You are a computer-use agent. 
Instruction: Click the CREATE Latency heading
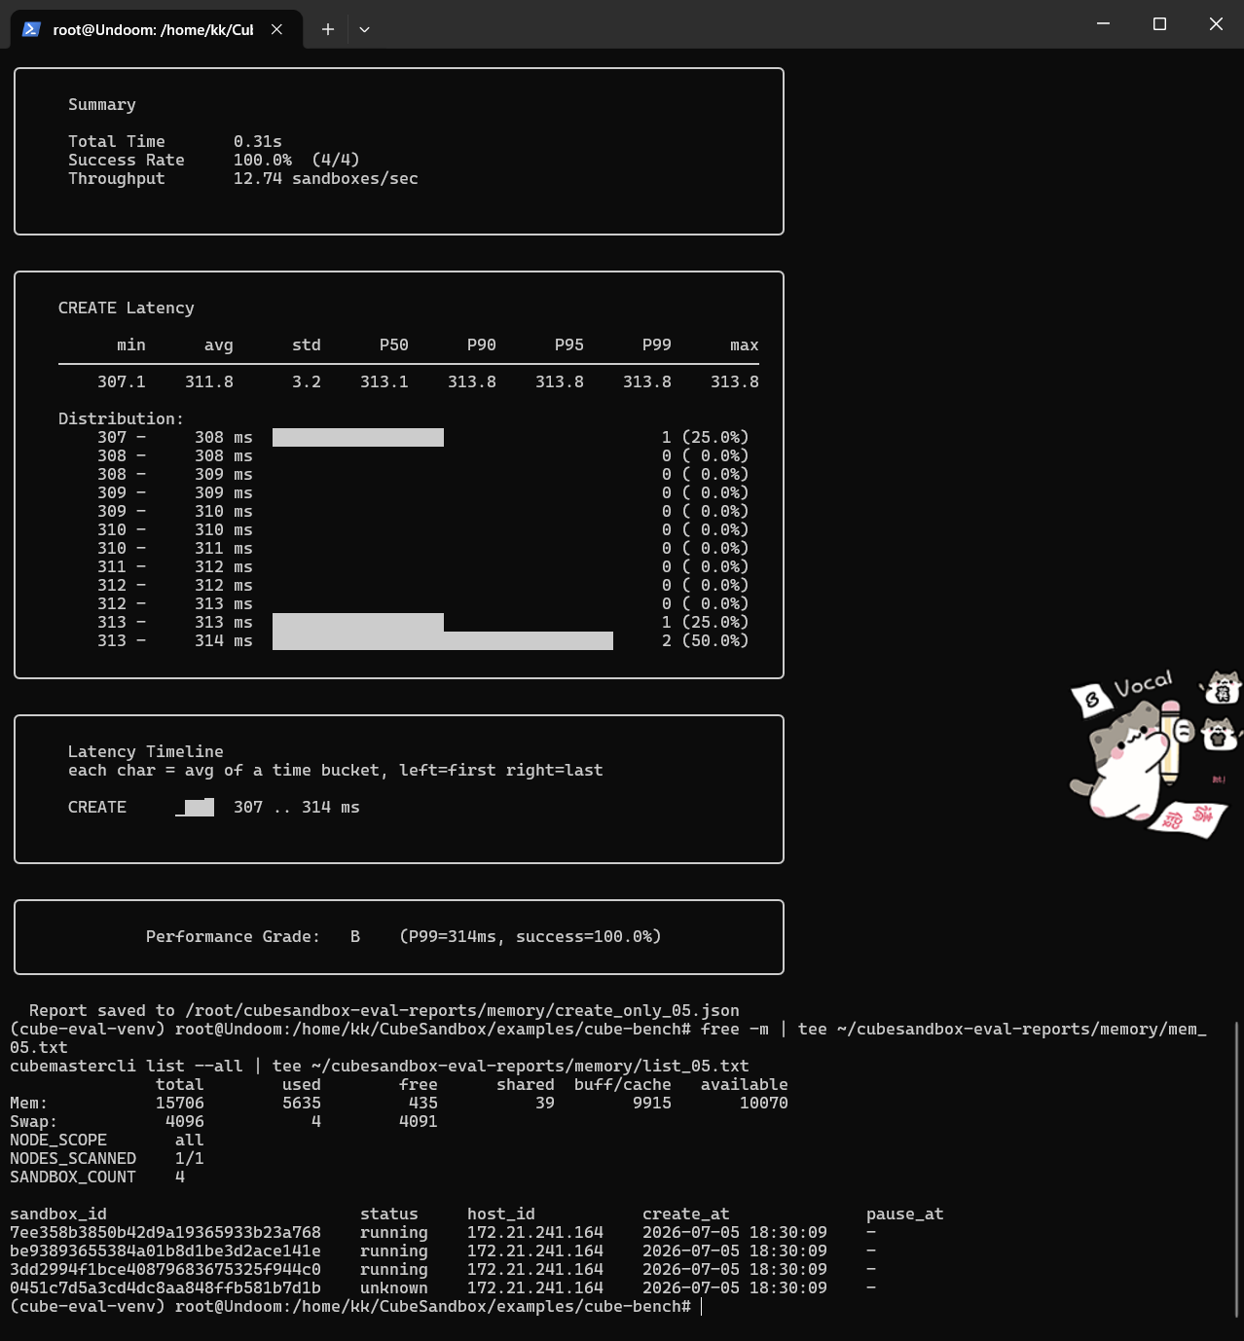127,308
